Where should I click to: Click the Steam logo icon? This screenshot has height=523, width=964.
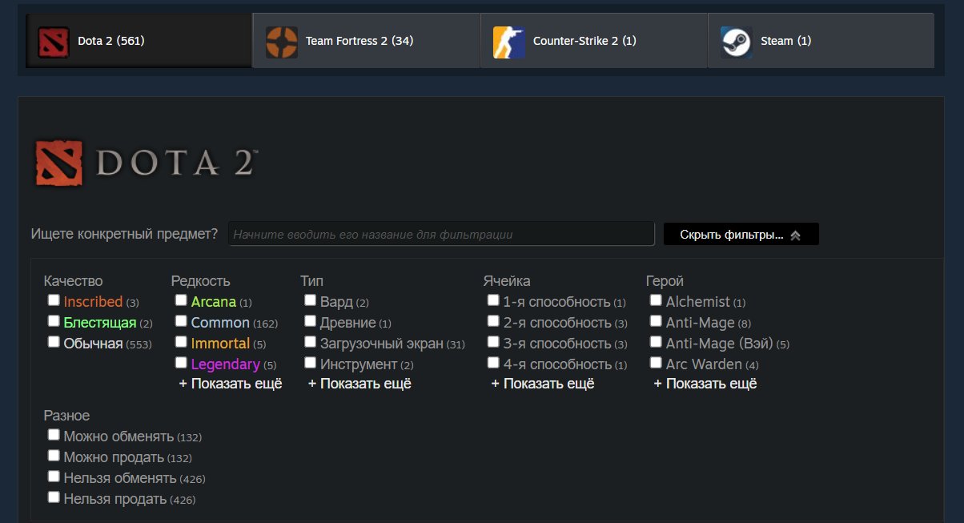[x=736, y=42]
